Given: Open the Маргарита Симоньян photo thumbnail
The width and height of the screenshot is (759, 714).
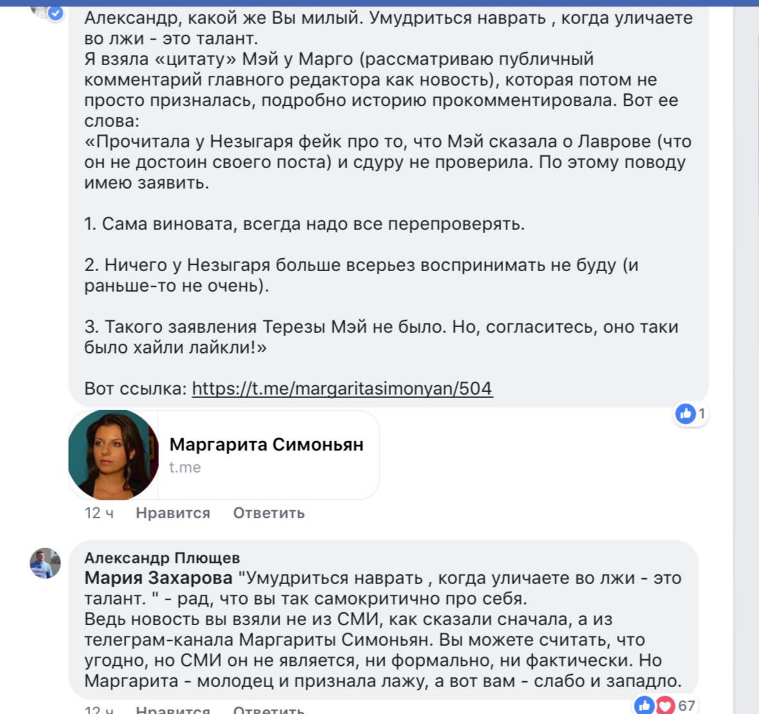Looking at the screenshot, I should 113,455.
